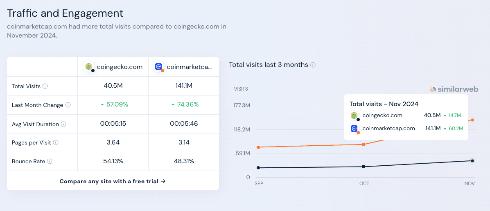Click the 00:05:46 visit duration cell
The image size is (490, 211).
pyautogui.click(x=184, y=124)
